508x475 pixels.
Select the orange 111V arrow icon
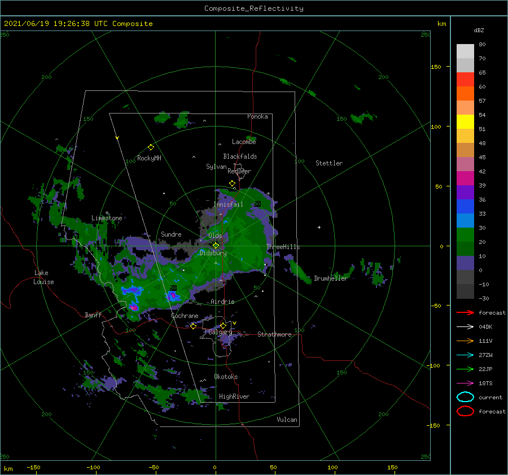pos(465,341)
